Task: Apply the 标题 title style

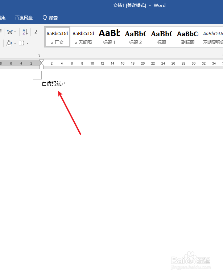Action: click(x=161, y=37)
